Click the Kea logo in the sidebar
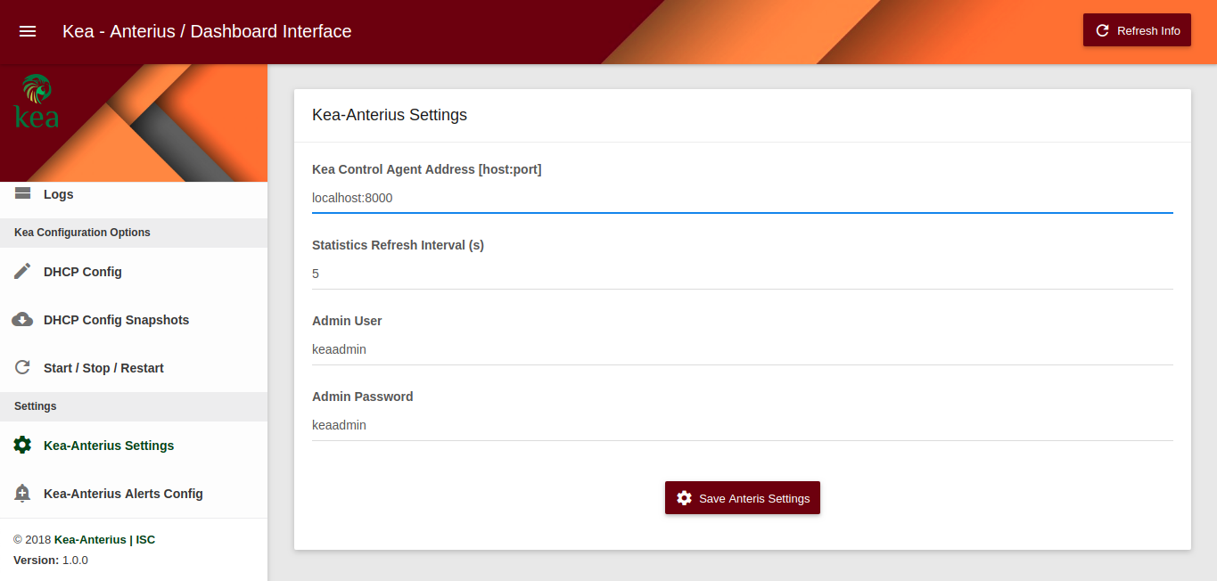This screenshot has height=581, width=1217. (x=37, y=101)
